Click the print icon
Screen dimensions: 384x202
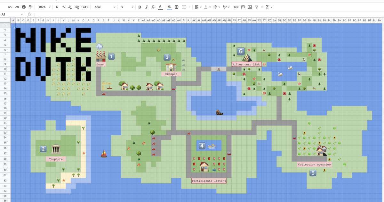(x=24, y=7)
